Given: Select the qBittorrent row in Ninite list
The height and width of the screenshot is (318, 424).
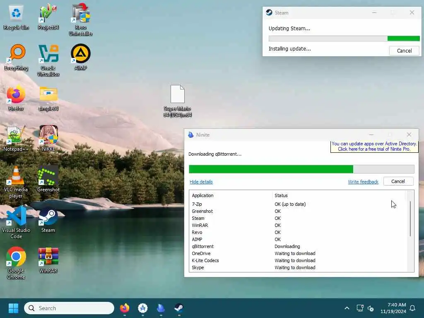Looking at the screenshot, I should tap(297, 246).
